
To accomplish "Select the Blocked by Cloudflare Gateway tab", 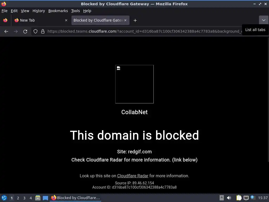I will point(100,20).
